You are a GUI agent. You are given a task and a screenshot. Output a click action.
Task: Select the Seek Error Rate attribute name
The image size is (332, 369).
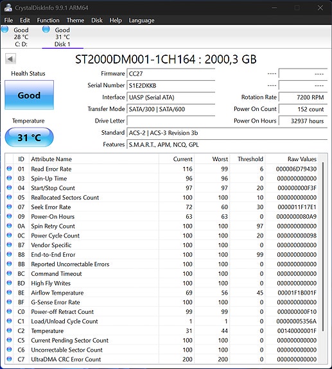tap(51, 207)
